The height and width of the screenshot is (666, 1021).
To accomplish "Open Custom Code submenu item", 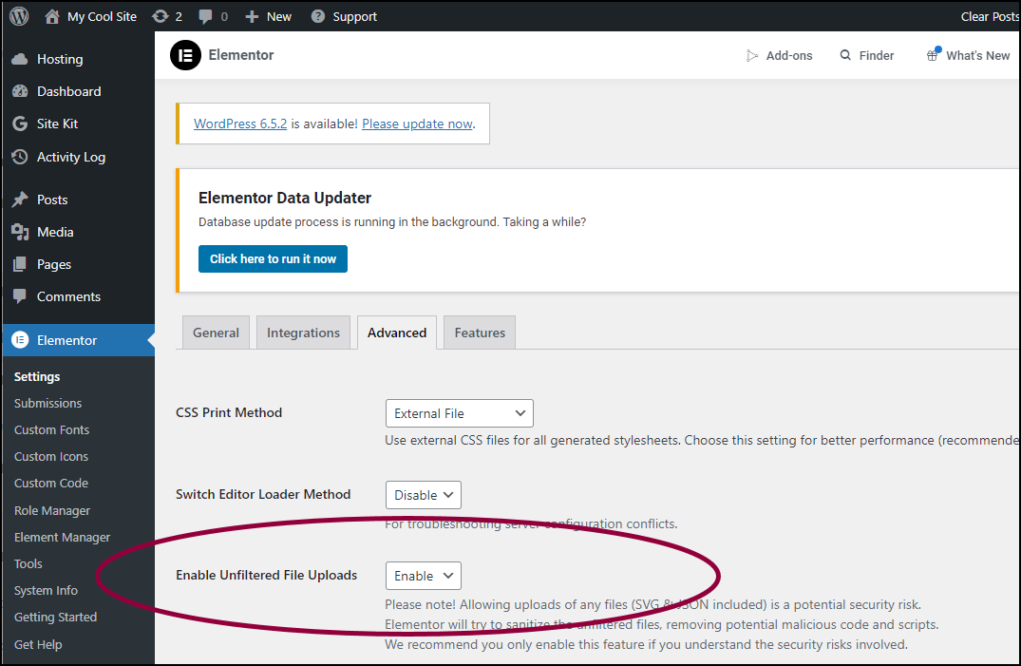I will [51, 483].
